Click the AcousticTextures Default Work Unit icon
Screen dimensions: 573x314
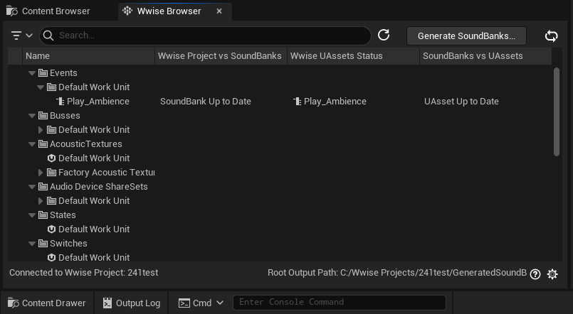click(x=51, y=158)
